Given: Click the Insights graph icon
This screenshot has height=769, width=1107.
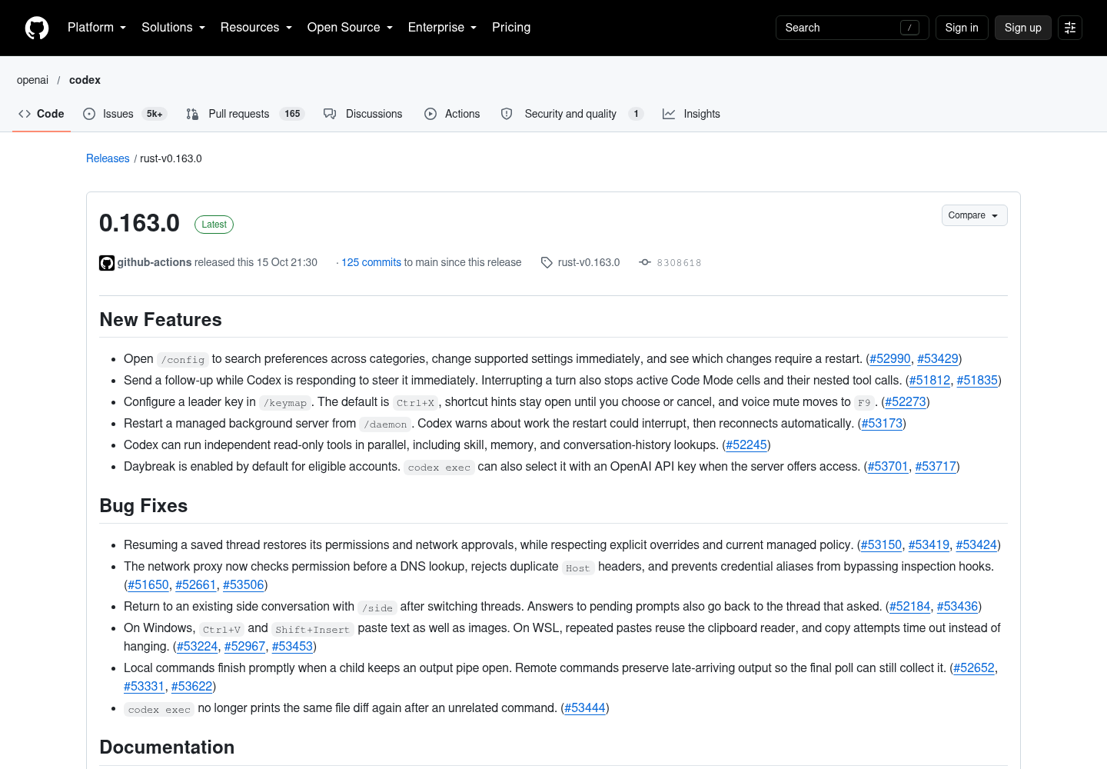Looking at the screenshot, I should [669, 114].
